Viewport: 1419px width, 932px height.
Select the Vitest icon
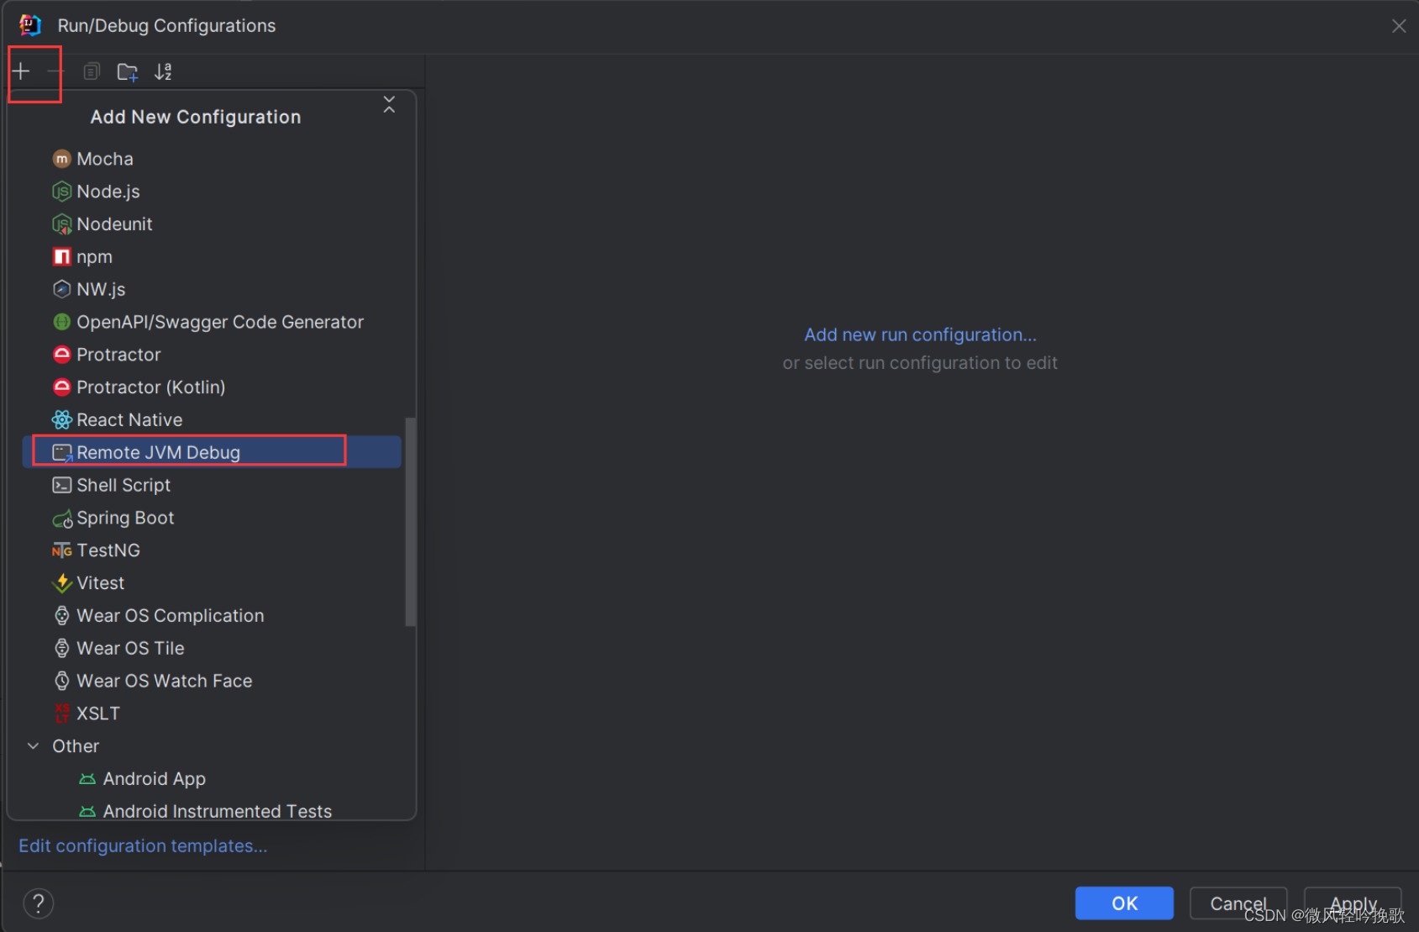61,582
